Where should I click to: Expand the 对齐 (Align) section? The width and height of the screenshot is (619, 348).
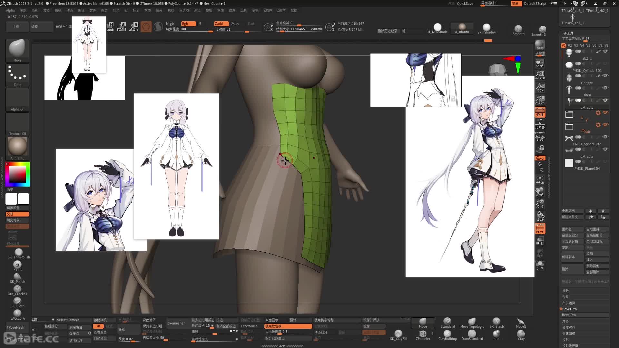(565, 321)
